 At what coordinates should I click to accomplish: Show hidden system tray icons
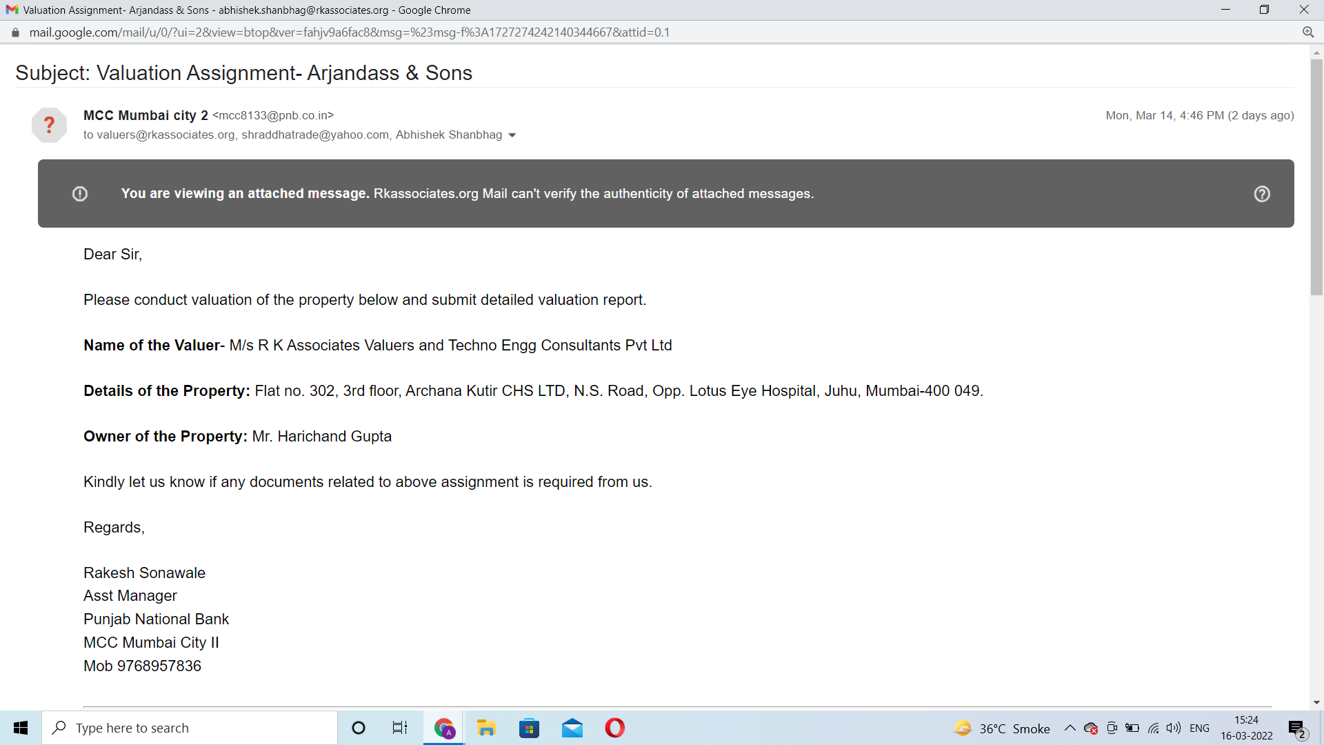pos(1070,728)
